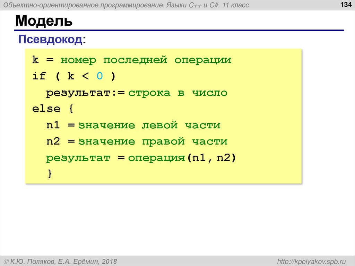Screen dimensions: 355x266
Task: Click header text 'Объектно-ориентированное программирование'
Action: coord(84,5)
